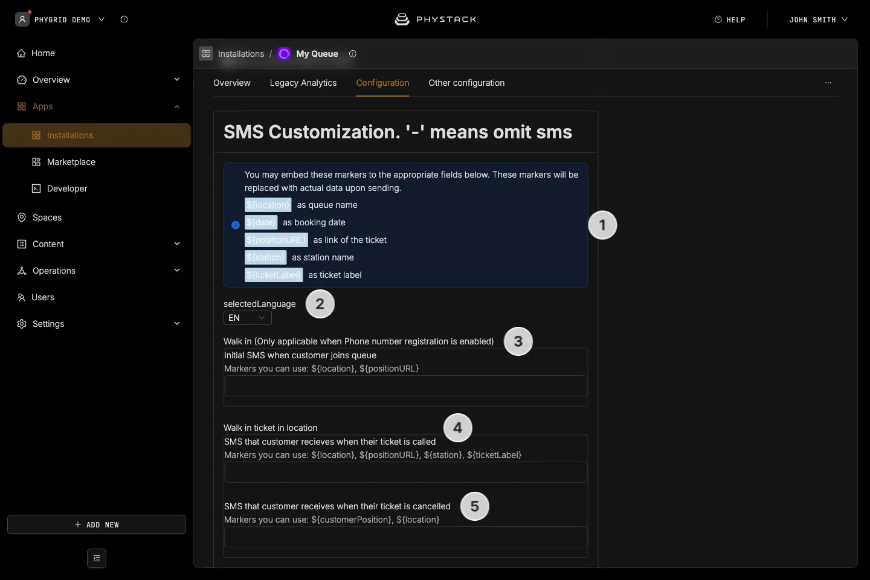Switch to the Legacy Analytics tab
The height and width of the screenshot is (580, 870).
click(303, 83)
